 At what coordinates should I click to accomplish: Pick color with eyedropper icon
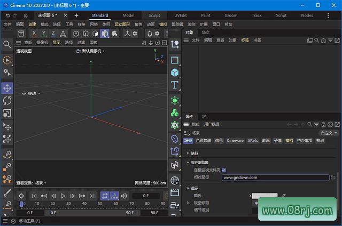click(284, 196)
